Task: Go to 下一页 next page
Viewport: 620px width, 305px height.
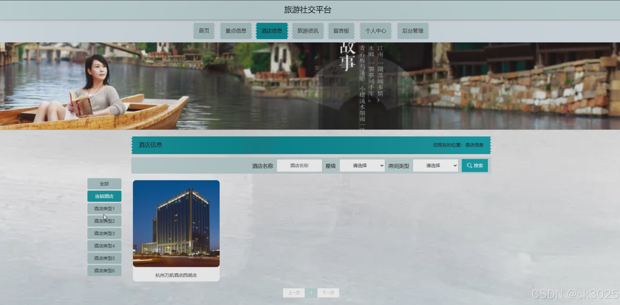Action: (328, 293)
